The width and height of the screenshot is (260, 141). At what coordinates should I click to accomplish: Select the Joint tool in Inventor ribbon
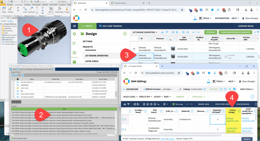point(25,10)
